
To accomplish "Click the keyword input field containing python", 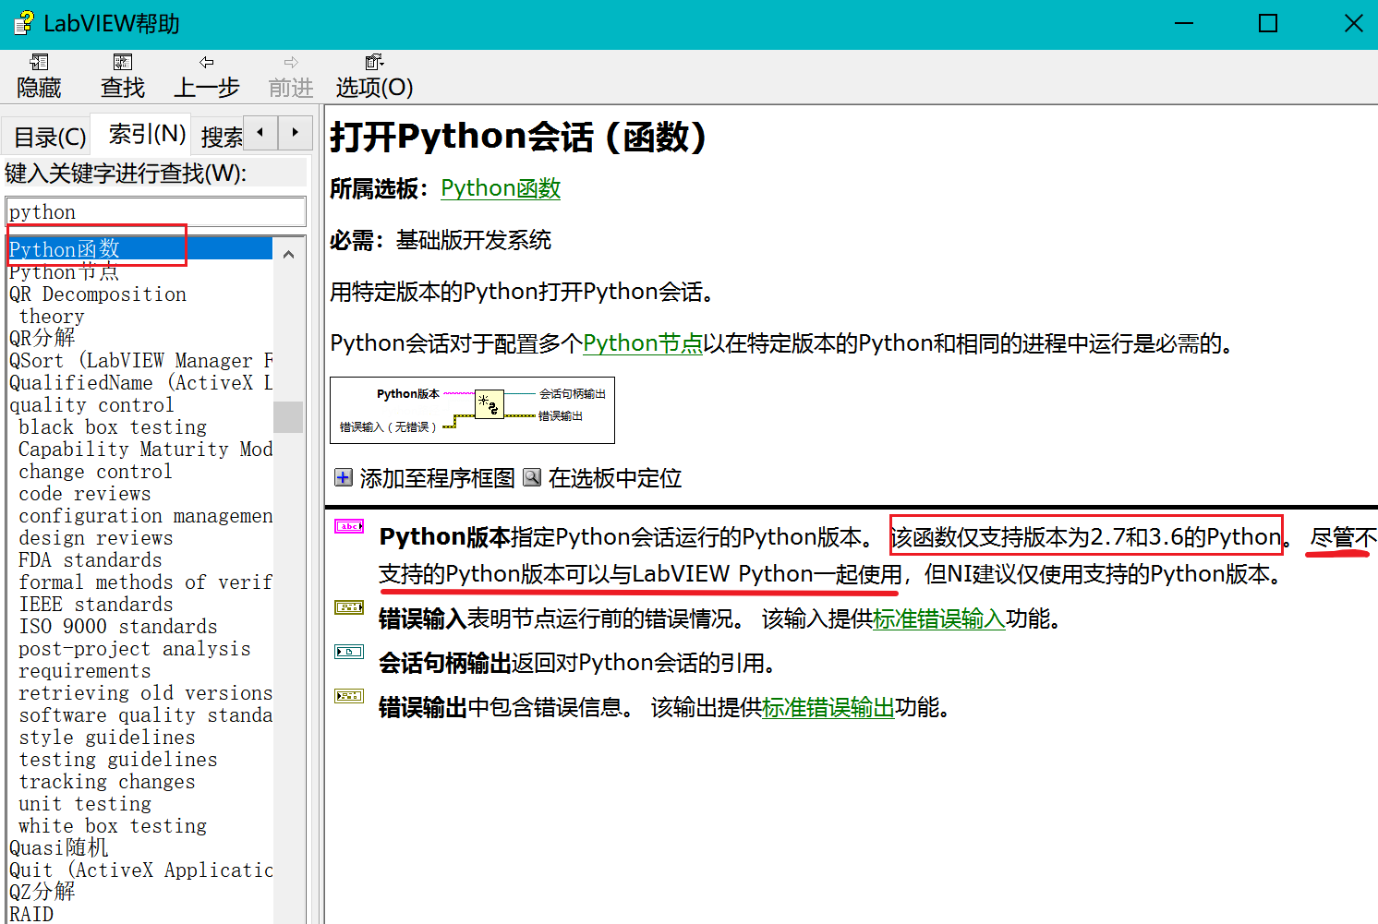I will [156, 211].
